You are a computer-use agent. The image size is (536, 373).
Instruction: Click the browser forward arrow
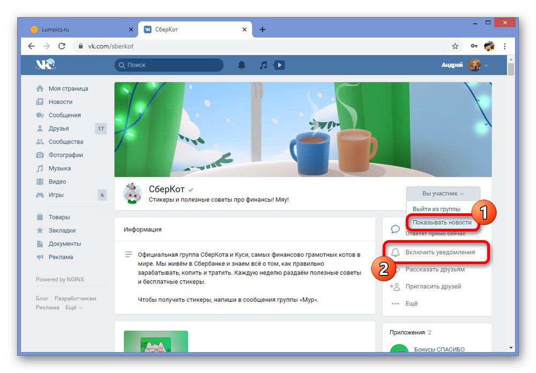[47, 46]
